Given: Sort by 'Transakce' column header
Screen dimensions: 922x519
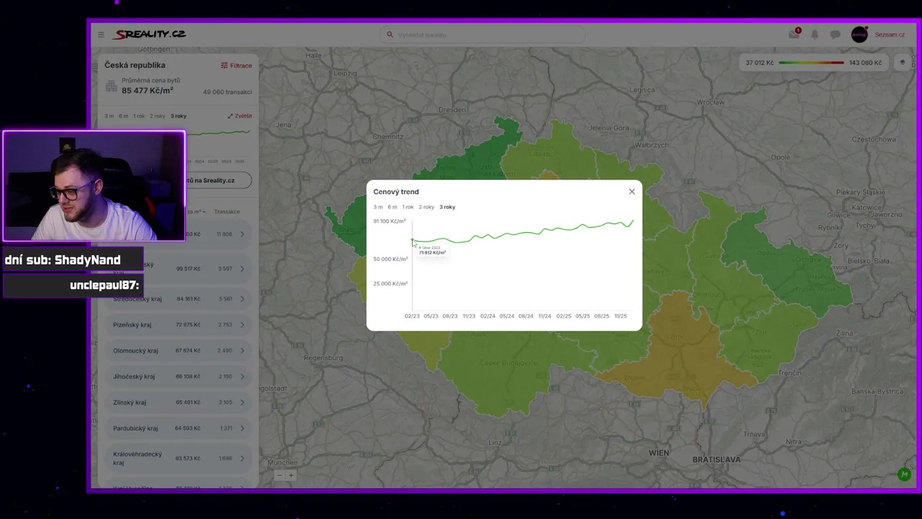Looking at the screenshot, I should coord(227,212).
